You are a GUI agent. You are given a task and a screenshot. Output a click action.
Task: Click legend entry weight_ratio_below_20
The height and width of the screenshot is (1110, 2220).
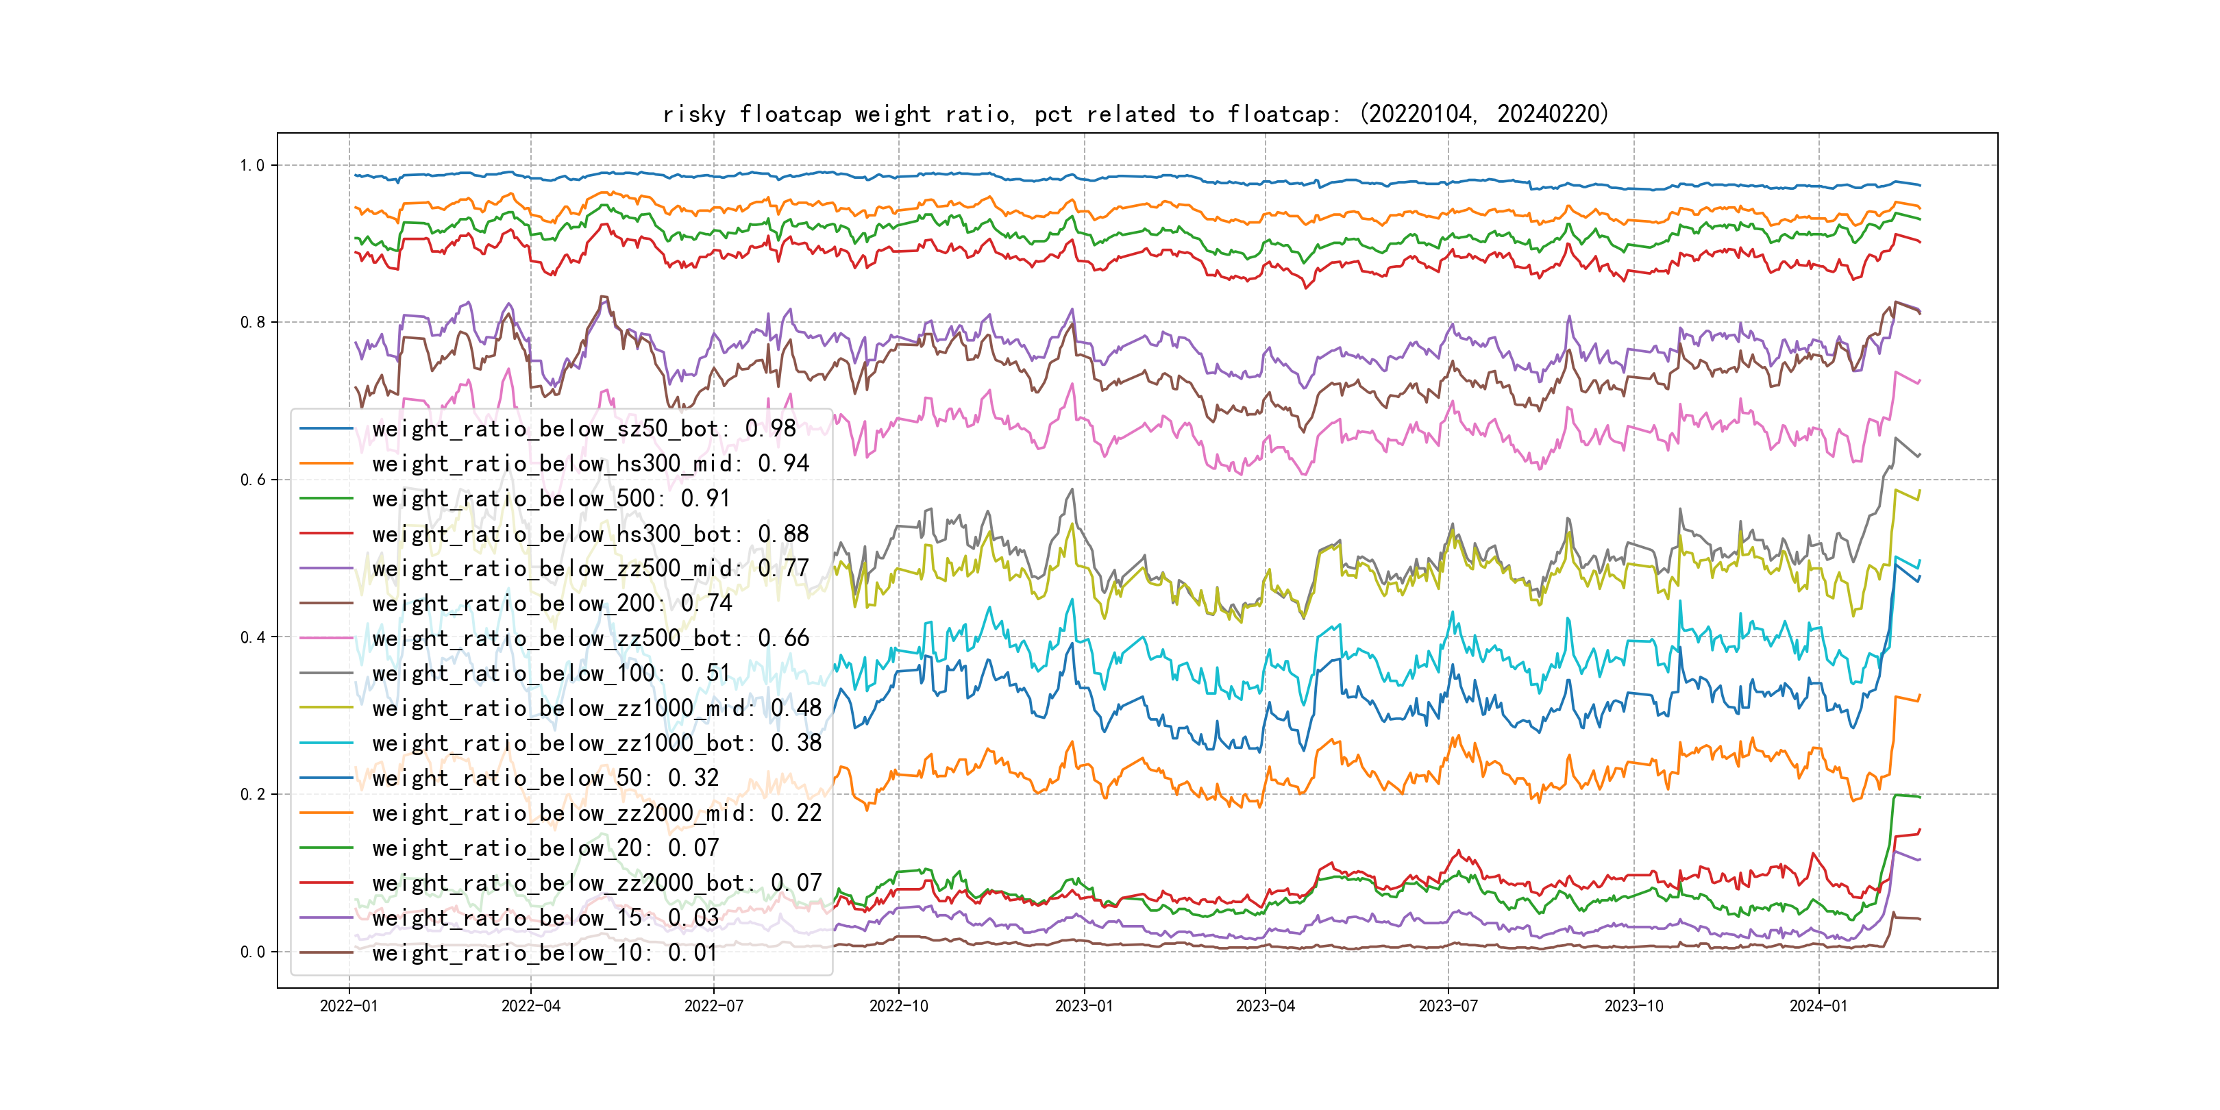545,848
